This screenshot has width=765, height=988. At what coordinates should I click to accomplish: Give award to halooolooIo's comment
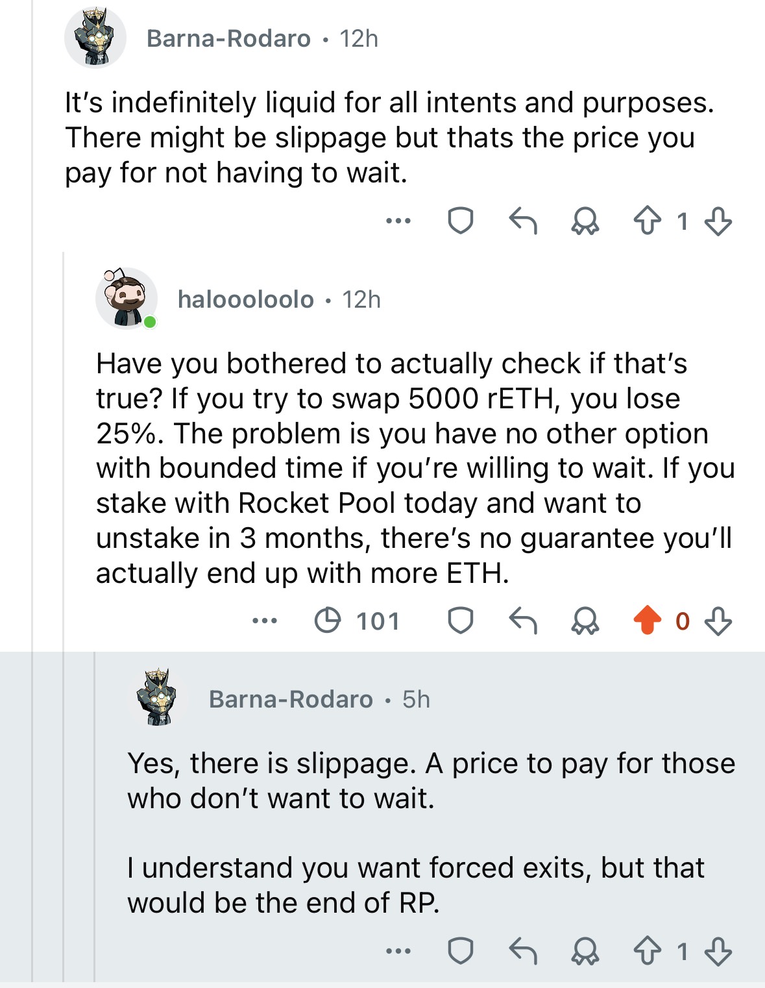click(x=585, y=621)
